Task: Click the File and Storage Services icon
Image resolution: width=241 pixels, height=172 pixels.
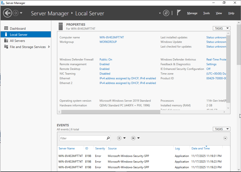Action: [x=6, y=47]
